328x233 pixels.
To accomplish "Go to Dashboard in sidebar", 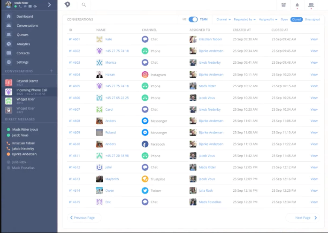I will click(24, 16).
